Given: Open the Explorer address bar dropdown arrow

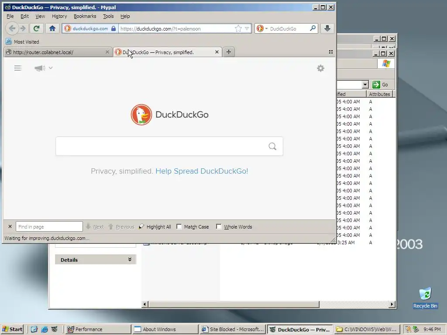Looking at the screenshot, I should tap(365, 85).
